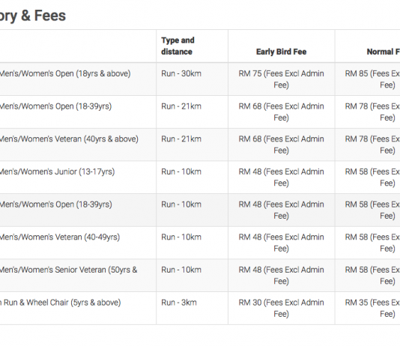Click the 'Run - 30km' distance cell
This screenshot has width=400, height=346.
(x=181, y=73)
